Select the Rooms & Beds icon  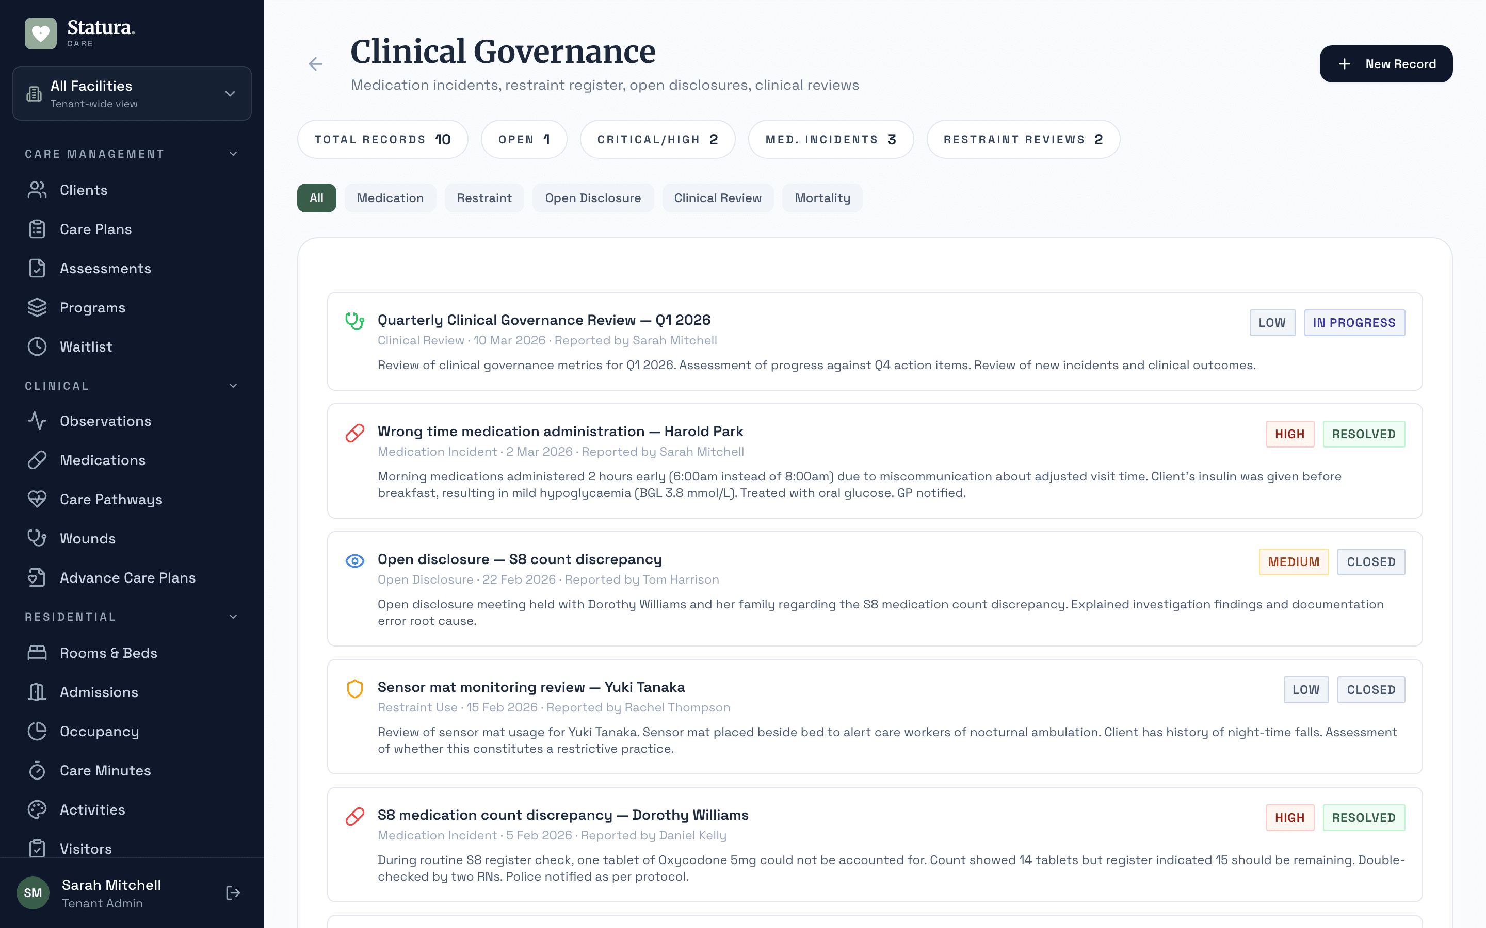click(37, 652)
